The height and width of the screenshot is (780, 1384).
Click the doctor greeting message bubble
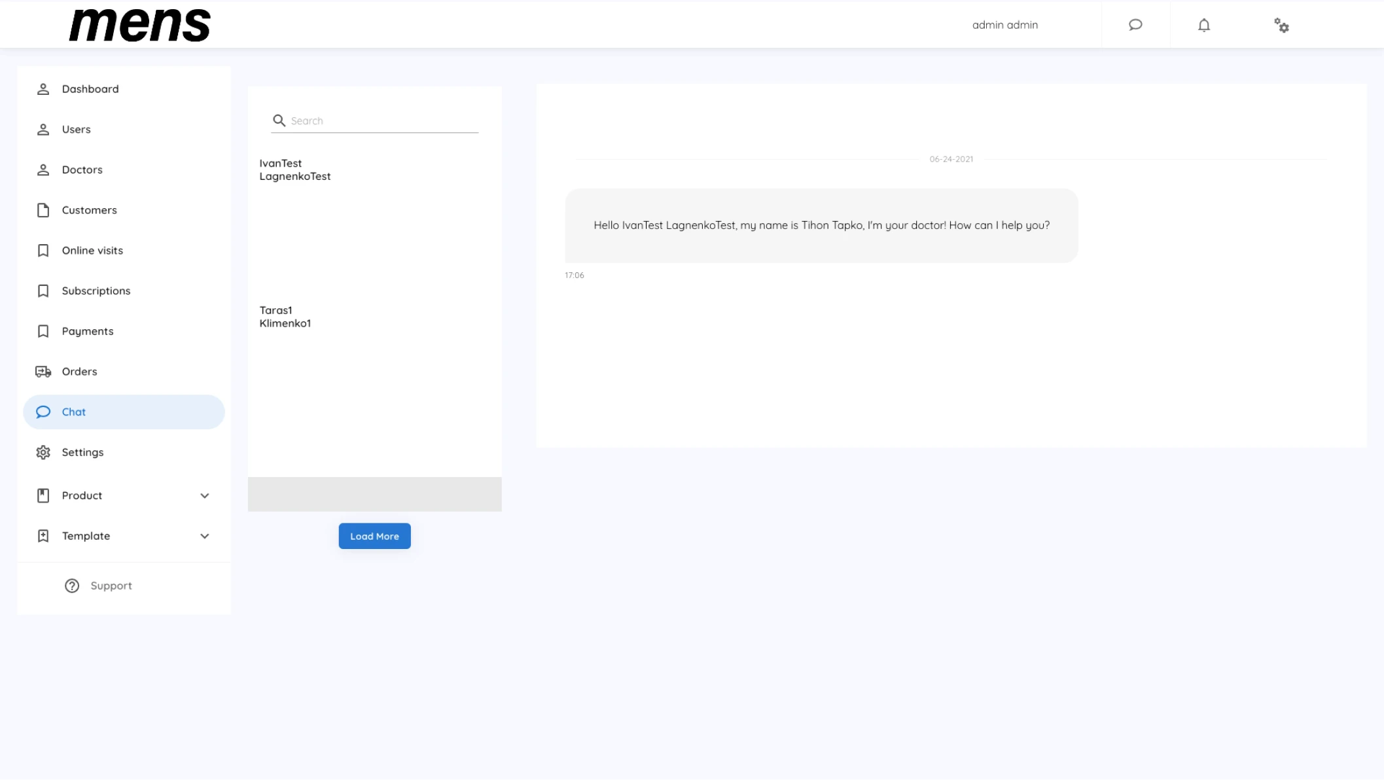point(821,226)
